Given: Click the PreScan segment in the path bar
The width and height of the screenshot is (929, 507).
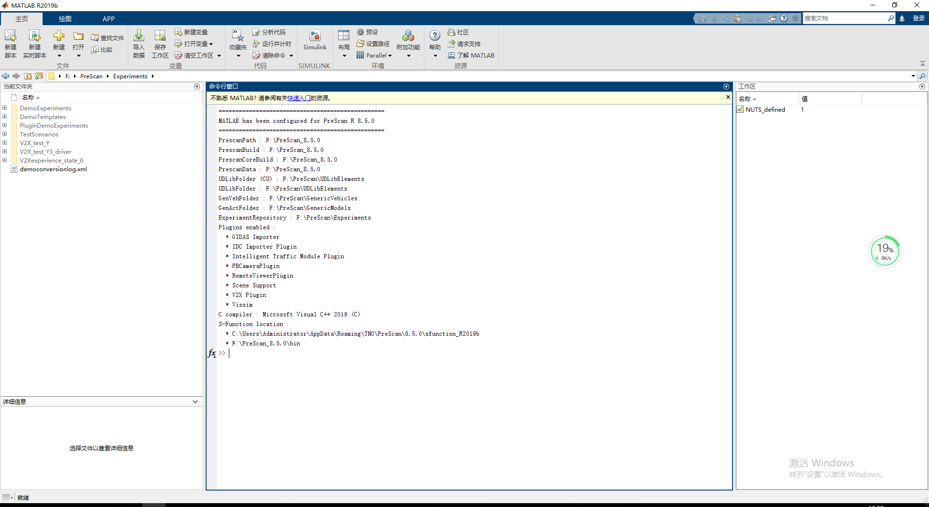Looking at the screenshot, I should pyautogui.click(x=91, y=76).
